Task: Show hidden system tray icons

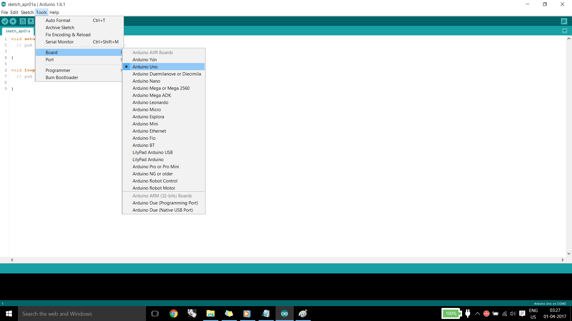Action: 478,314
